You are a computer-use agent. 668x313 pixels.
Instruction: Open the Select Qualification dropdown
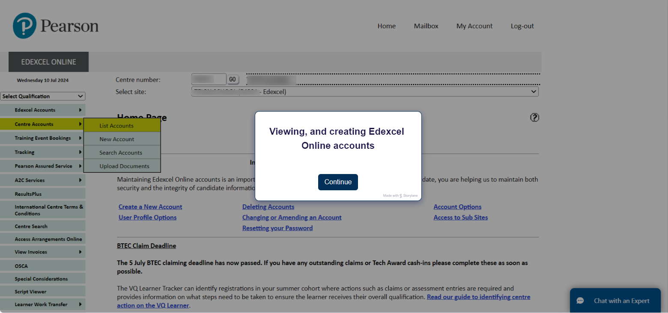tap(43, 97)
